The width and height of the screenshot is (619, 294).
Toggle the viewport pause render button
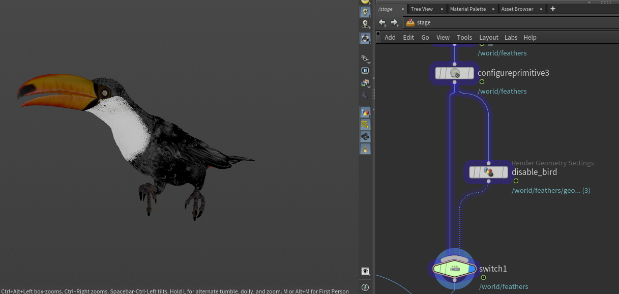pyautogui.click(x=365, y=71)
